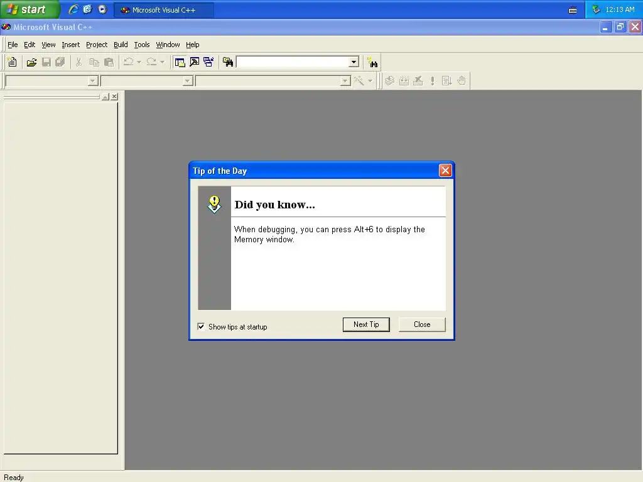Open the Window List icon
Image resolution: width=643 pixels, height=482 pixels.
coord(208,62)
